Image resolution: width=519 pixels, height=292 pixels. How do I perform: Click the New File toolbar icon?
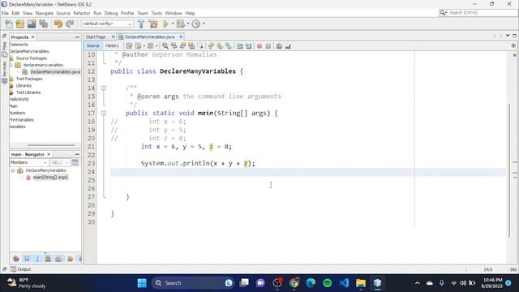coord(9,24)
